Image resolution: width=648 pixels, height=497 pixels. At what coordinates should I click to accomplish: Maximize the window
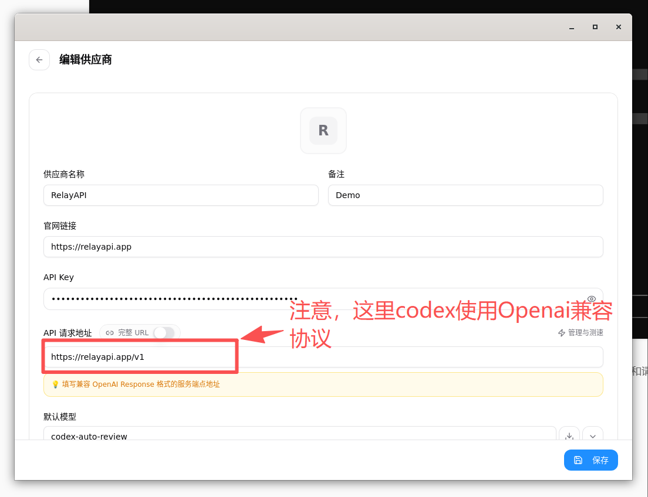(x=595, y=27)
